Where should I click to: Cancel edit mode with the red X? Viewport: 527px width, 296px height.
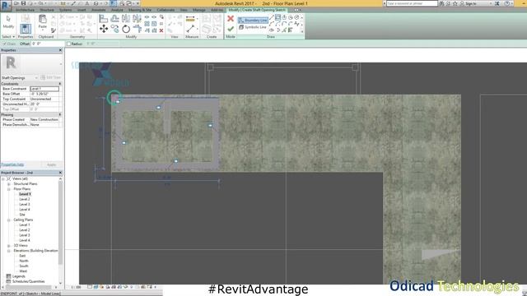click(231, 19)
